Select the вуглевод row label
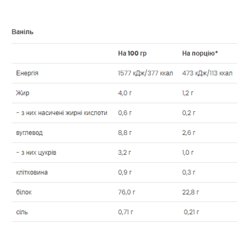The image size is (250, 250). (x=29, y=133)
